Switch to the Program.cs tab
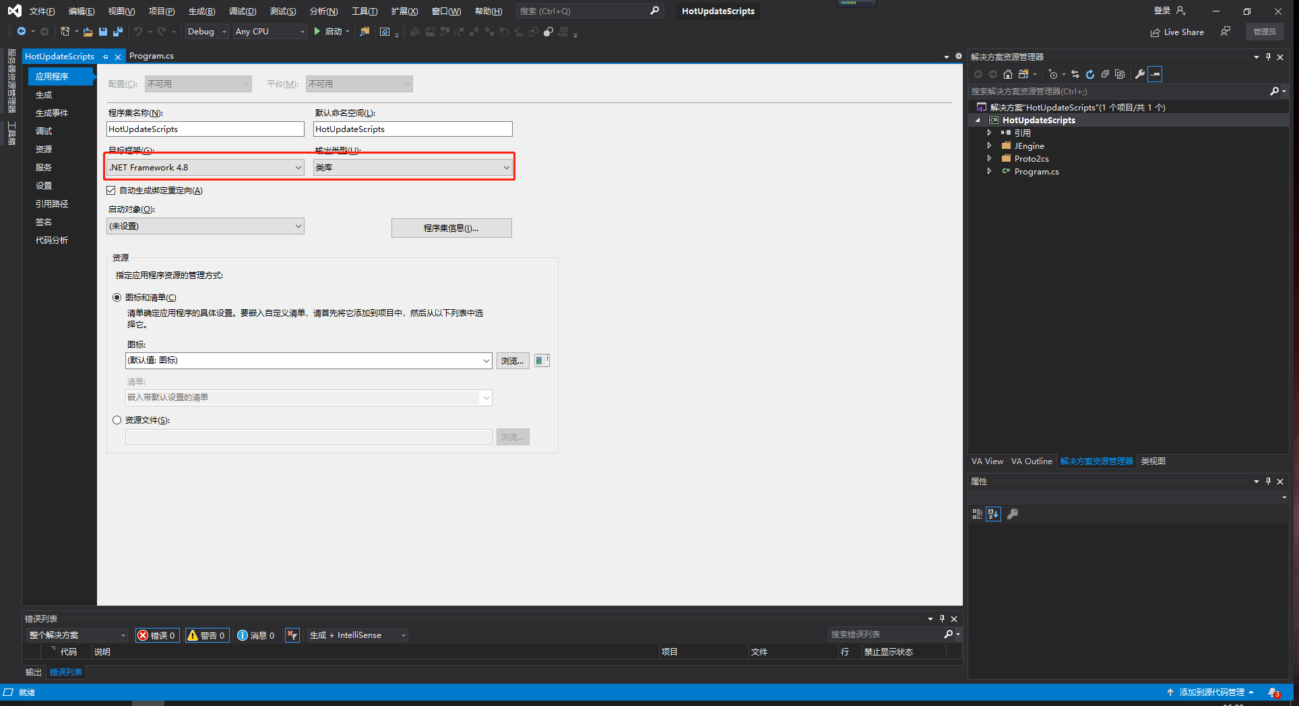 point(151,56)
